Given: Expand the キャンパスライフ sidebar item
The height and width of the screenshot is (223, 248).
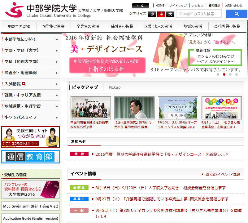Looking at the screenshot, I should tap(30, 117).
